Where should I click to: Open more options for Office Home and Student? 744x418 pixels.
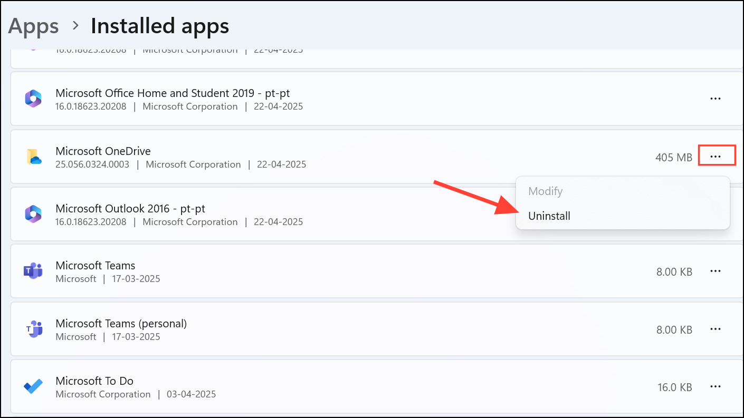(716, 99)
